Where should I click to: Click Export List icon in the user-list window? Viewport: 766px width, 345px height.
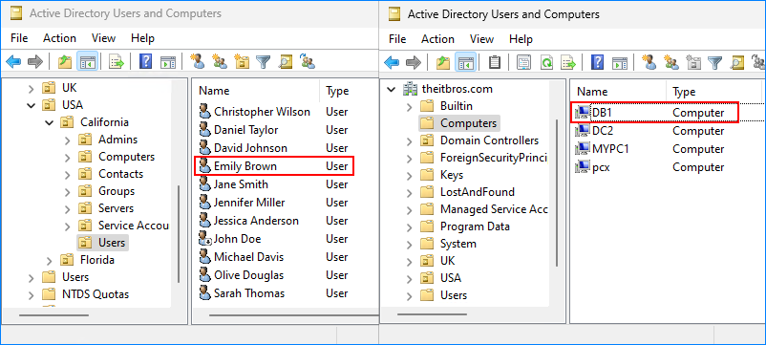click(117, 62)
